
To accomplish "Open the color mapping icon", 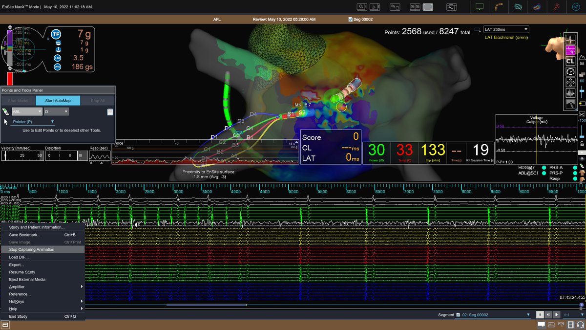I will 537,7.
